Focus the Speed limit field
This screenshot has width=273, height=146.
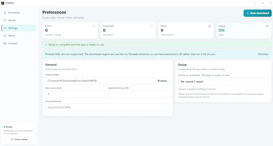139,94
